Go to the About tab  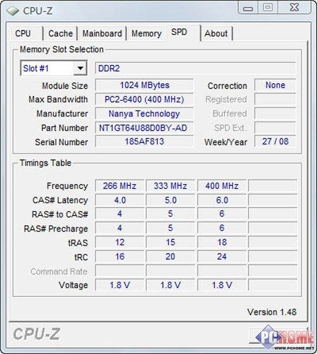216,34
